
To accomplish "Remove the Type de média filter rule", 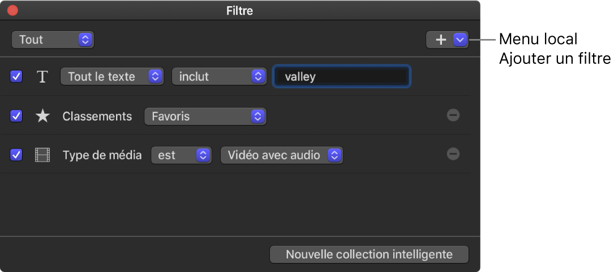I will pos(453,154).
